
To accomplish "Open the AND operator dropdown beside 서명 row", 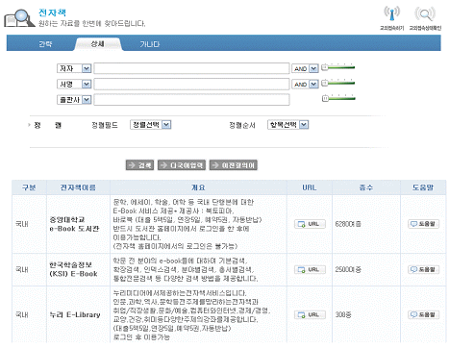I will [x=305, y=85].
